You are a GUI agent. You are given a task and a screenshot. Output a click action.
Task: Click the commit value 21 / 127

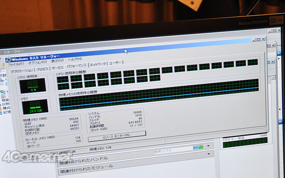tap(136, 126)
